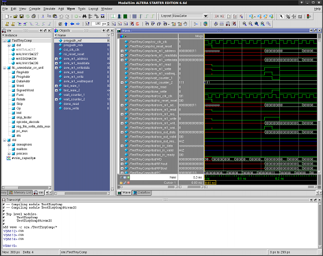Image resolution: width=323 pixels, height=256 pixels.
Task: Select the pc_mux item in the instance tree
Action: [22, 131]
